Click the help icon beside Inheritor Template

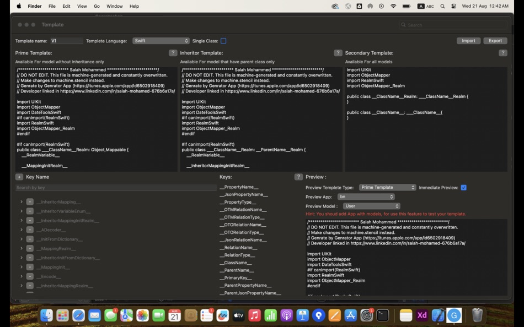(x=338, y=53)
